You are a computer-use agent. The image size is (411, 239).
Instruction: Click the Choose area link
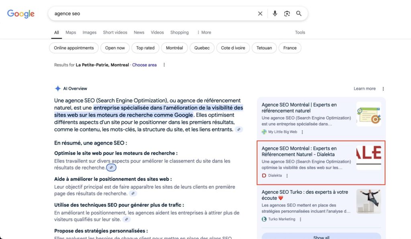coord(144,65)
